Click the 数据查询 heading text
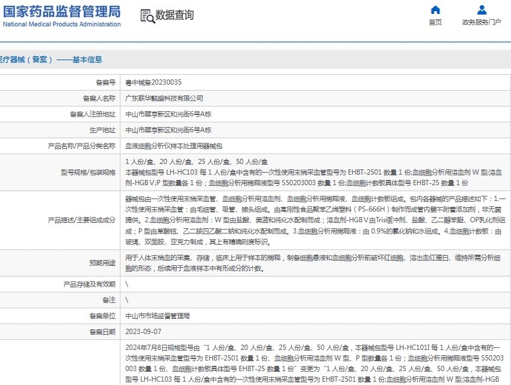The image size is (511, 385). tap(175, 15)
